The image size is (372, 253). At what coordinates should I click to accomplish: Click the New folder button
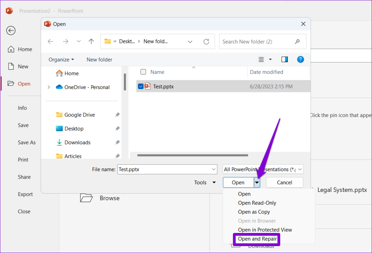click(99, 60)
